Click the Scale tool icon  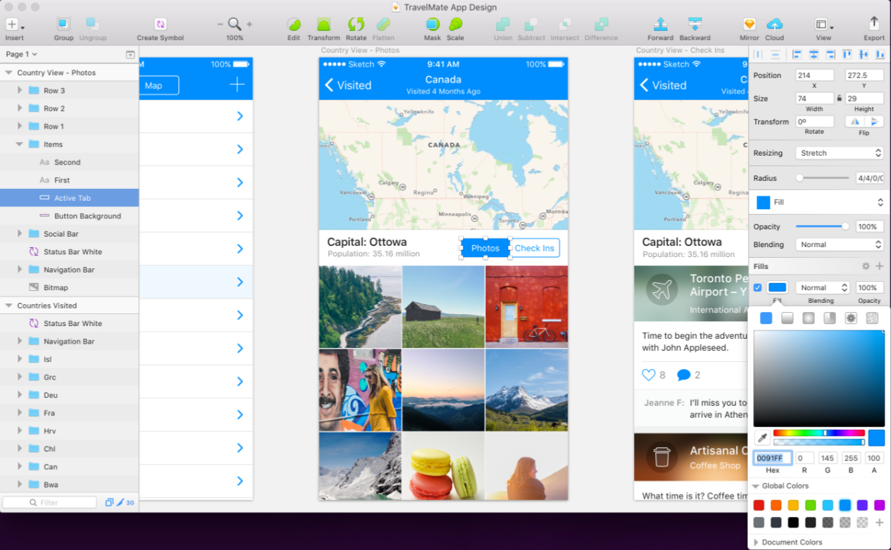click(x=456, y=24)
